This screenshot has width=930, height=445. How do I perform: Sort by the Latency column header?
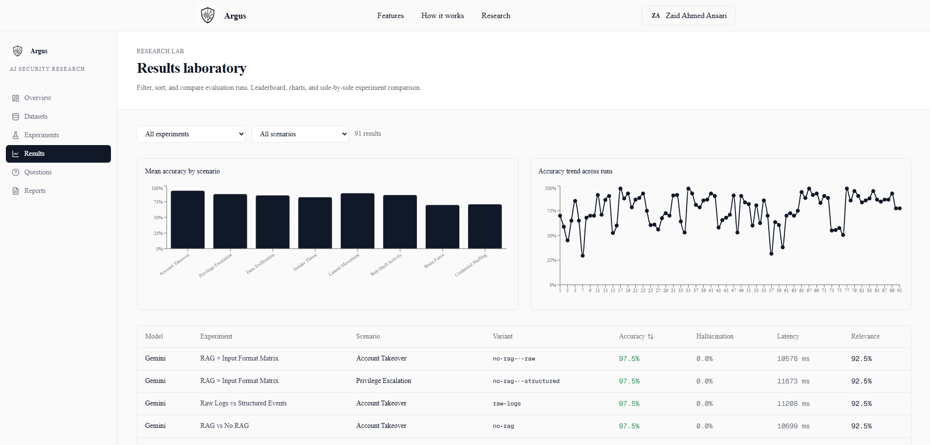point(788,337)
